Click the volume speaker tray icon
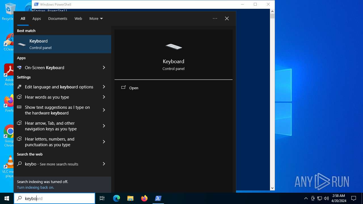 326,198
